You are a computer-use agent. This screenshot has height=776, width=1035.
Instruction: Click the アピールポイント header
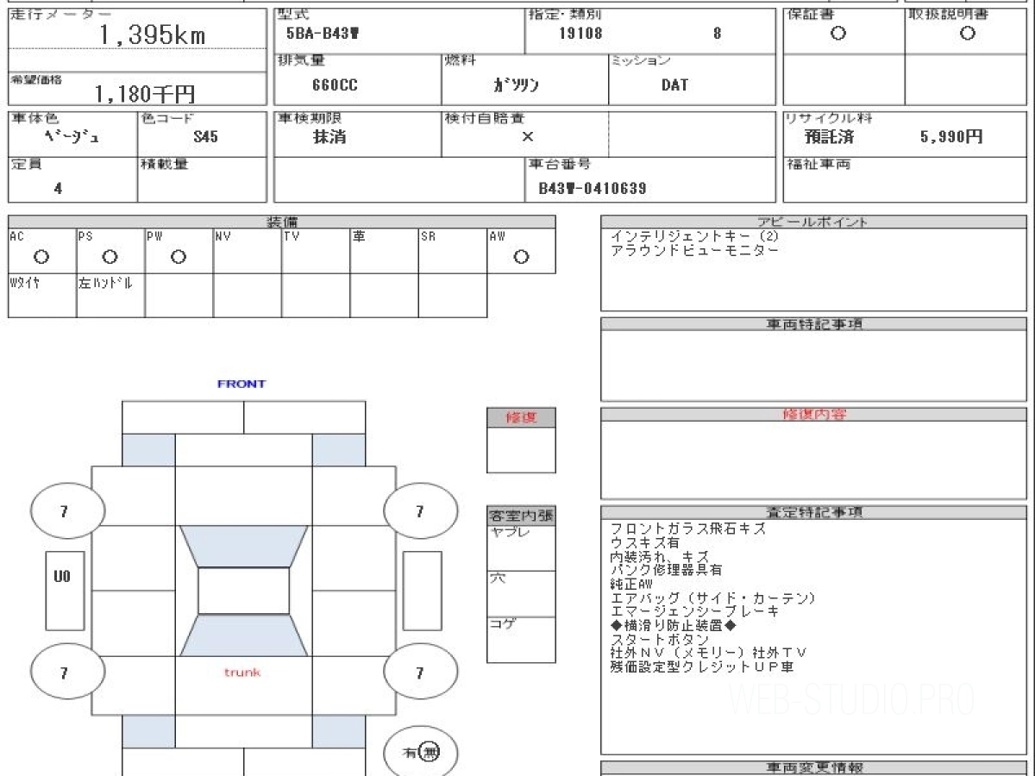814,222
